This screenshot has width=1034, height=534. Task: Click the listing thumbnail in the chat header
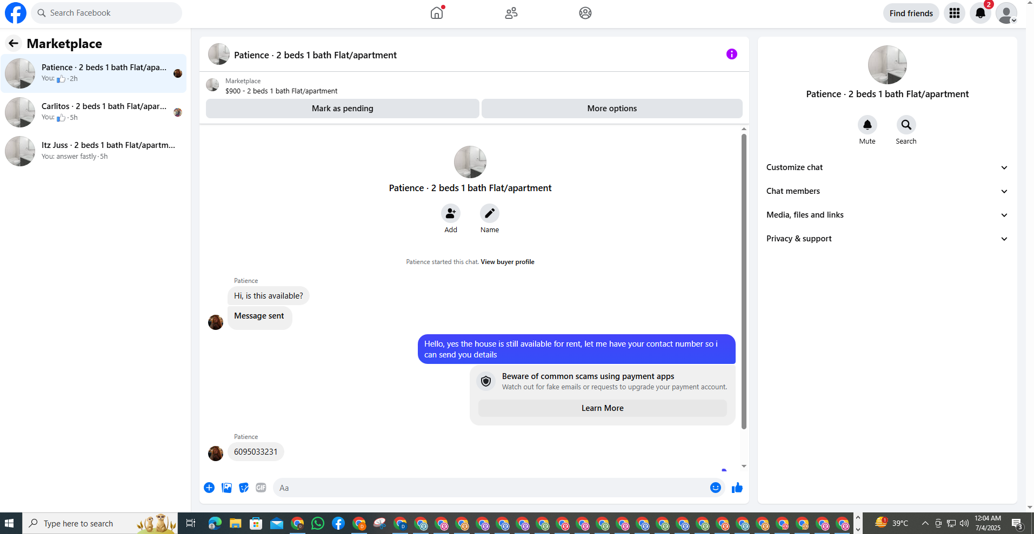[x=219, y=55]
